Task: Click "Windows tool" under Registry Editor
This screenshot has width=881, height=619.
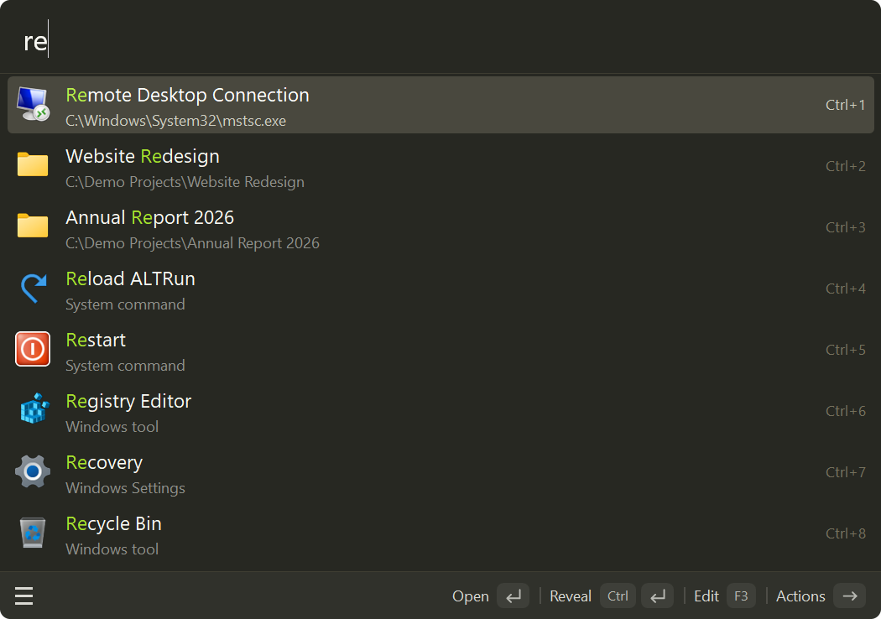Action: click(x=112, y=427)
